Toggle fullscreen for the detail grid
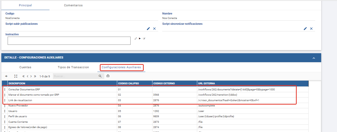Viewport: 337px width, 132px height. click(x=16, y=76)
